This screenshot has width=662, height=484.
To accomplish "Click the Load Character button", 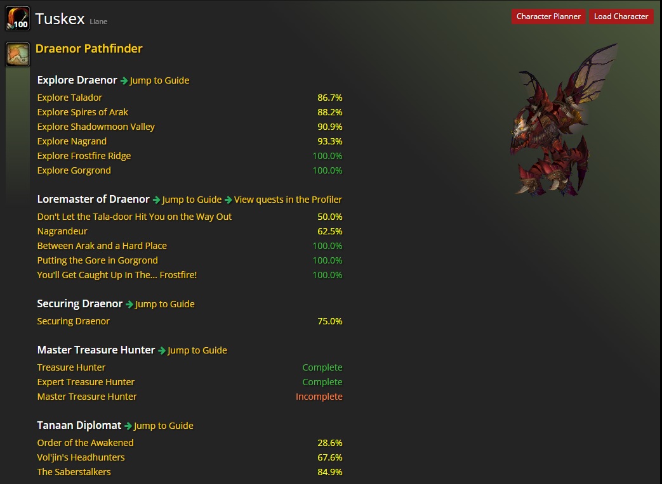I will (x=621, y=16).
